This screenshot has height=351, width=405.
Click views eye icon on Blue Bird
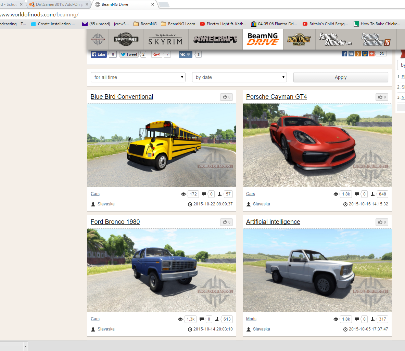point(183,194)
